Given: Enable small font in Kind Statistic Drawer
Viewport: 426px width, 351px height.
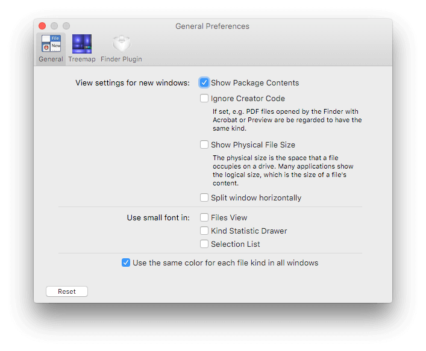Looking at the screenshot, I should [x=204, y=231].
